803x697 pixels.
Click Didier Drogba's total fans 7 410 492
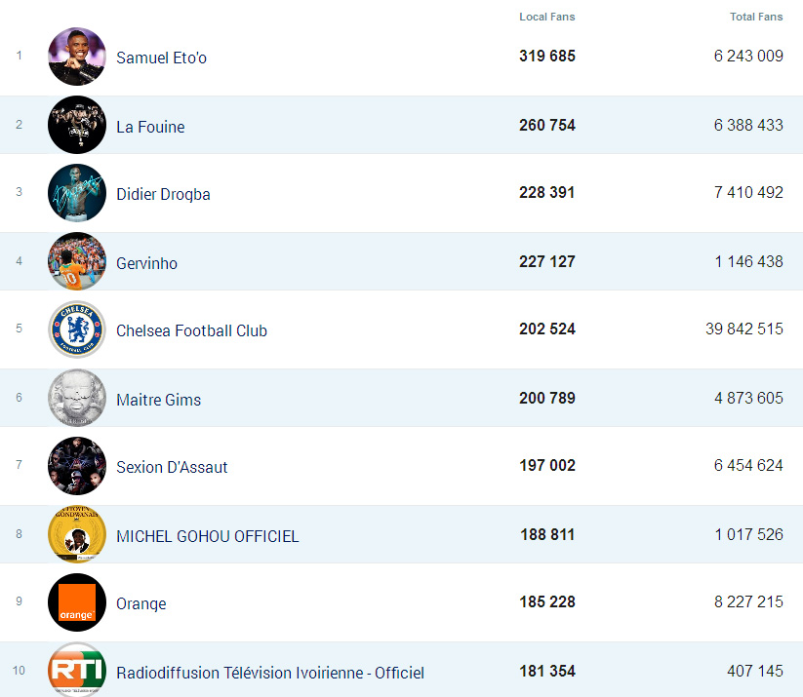748,193
